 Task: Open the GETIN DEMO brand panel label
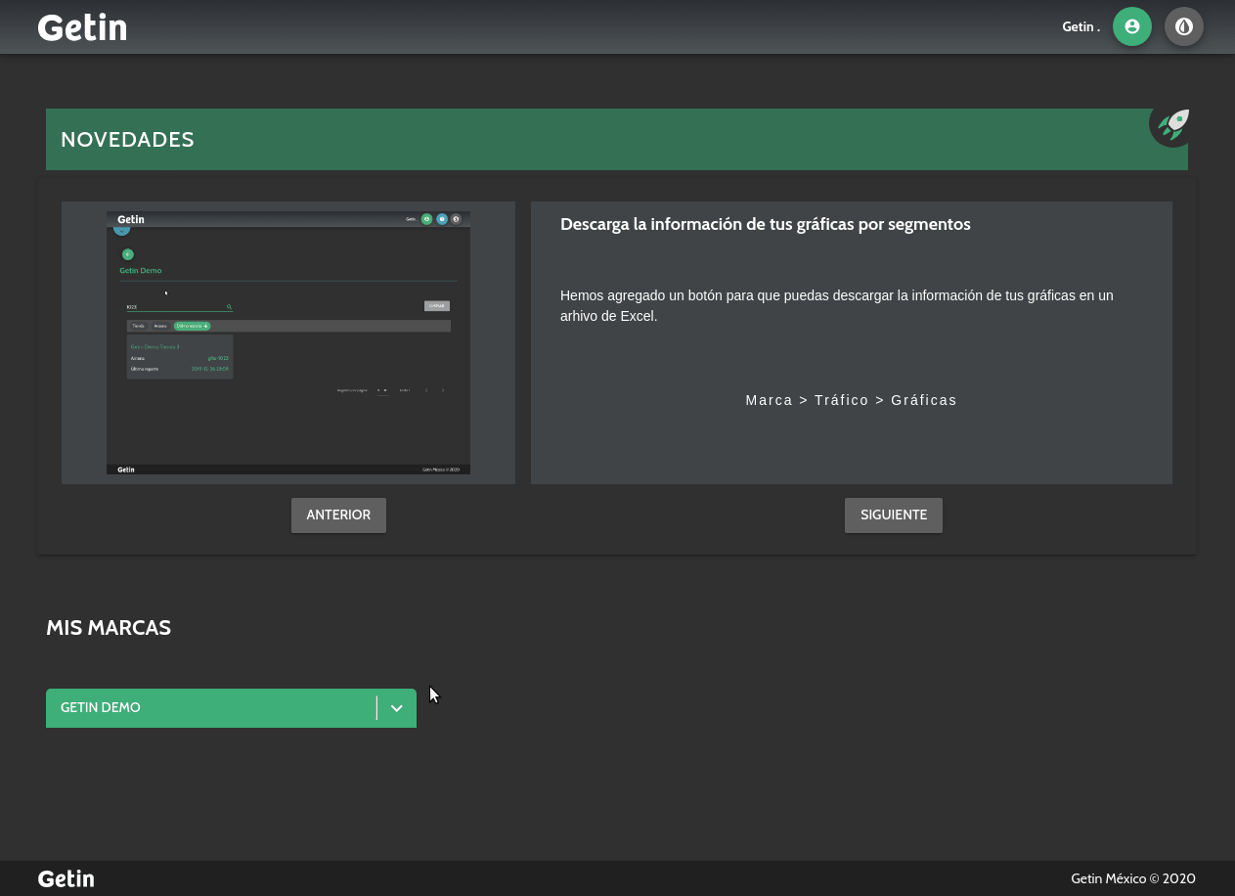[x=101, y=707]
